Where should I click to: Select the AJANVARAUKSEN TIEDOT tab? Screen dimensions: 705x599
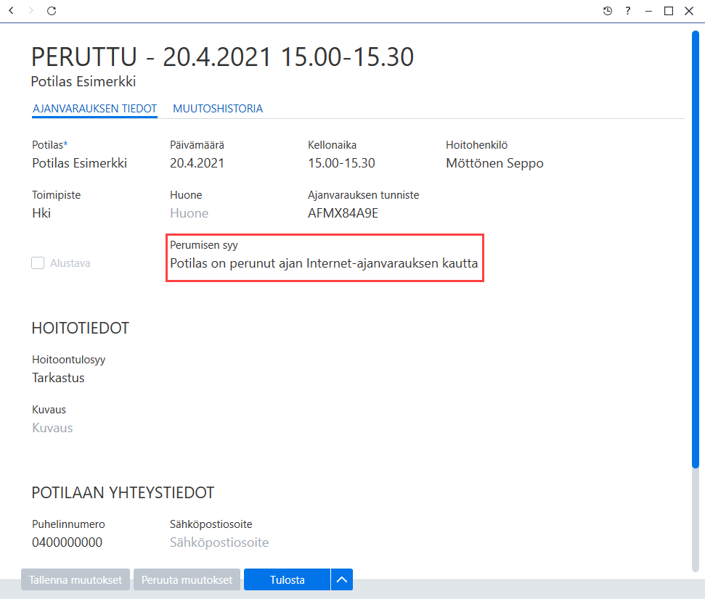tap(94, 109)
